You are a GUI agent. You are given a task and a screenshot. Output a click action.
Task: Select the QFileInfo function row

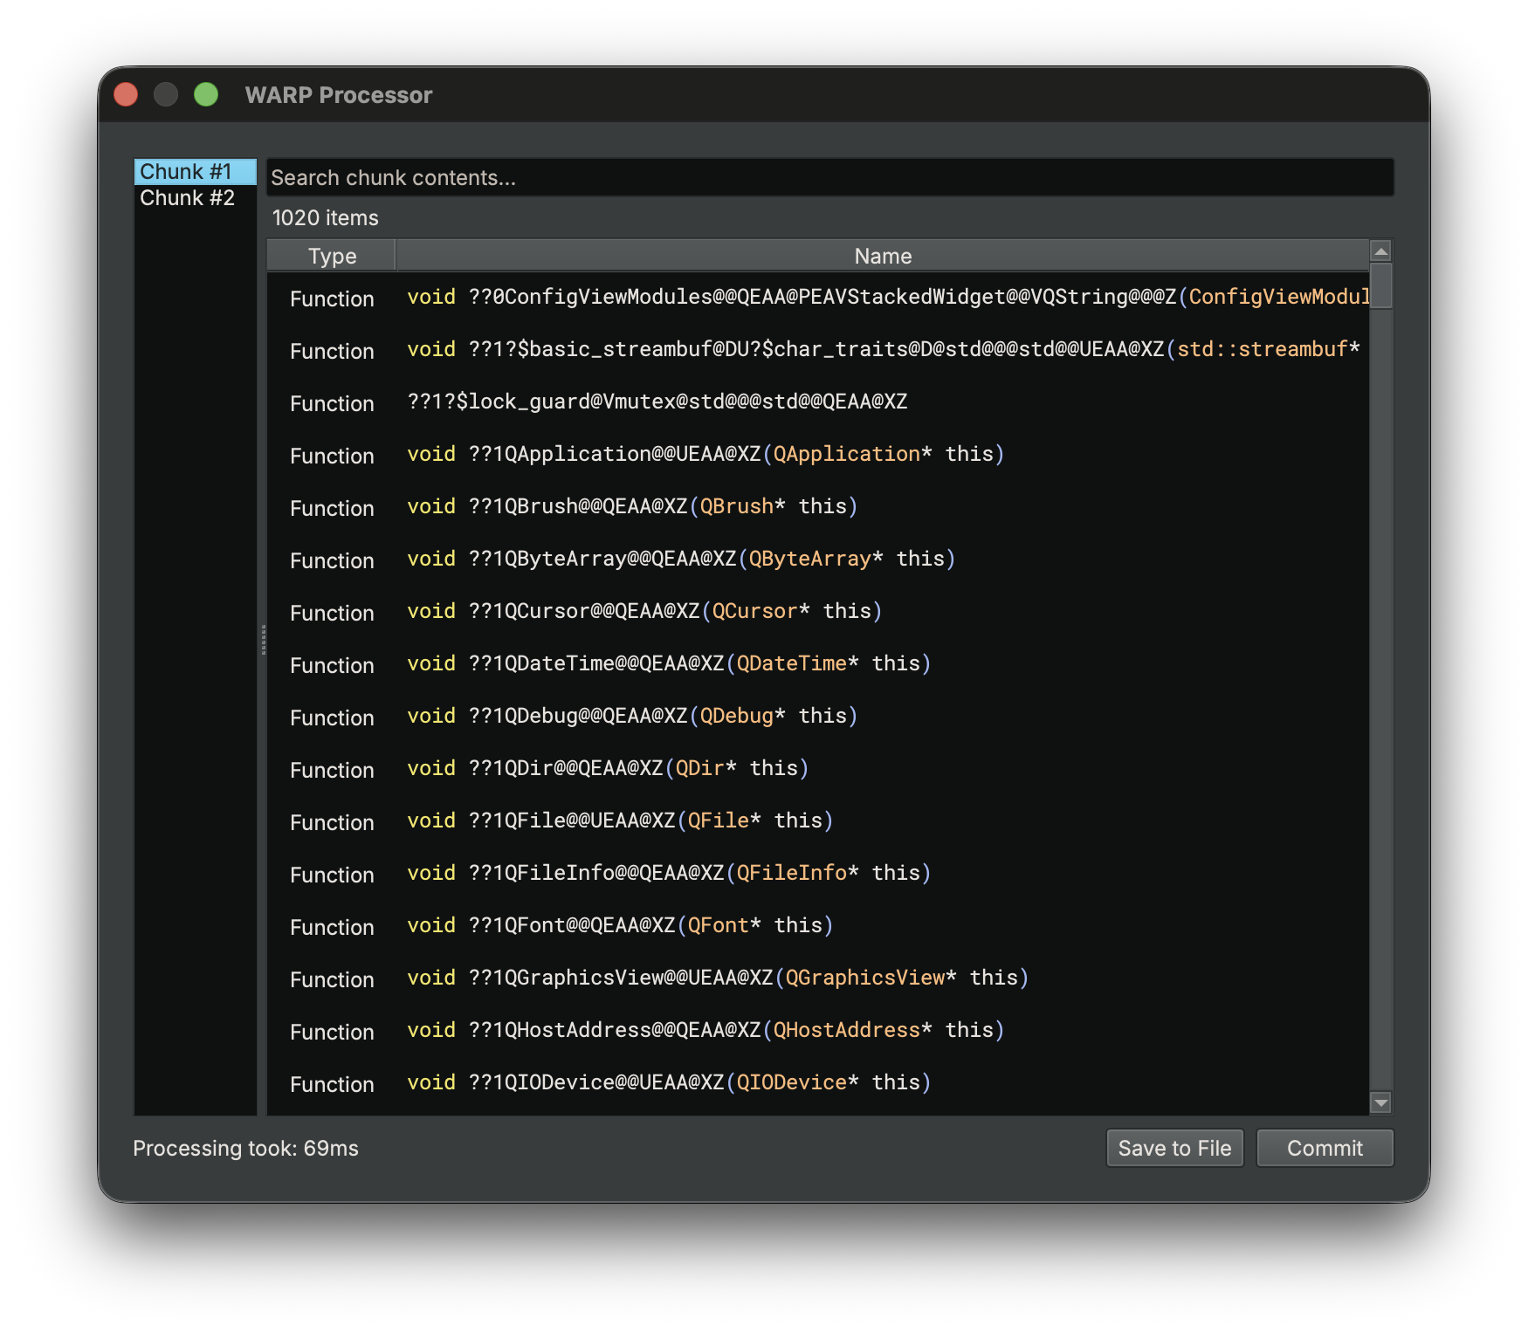coord(668,874)
